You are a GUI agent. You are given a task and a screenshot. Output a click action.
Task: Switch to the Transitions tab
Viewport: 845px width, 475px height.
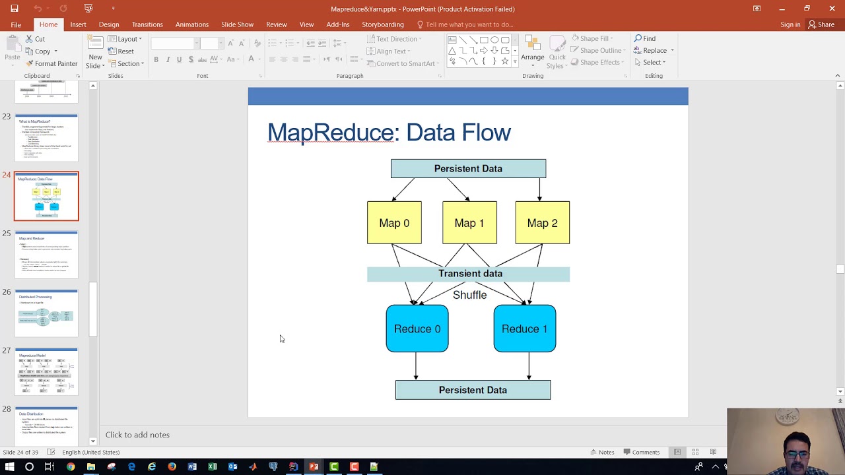point(147,24)
